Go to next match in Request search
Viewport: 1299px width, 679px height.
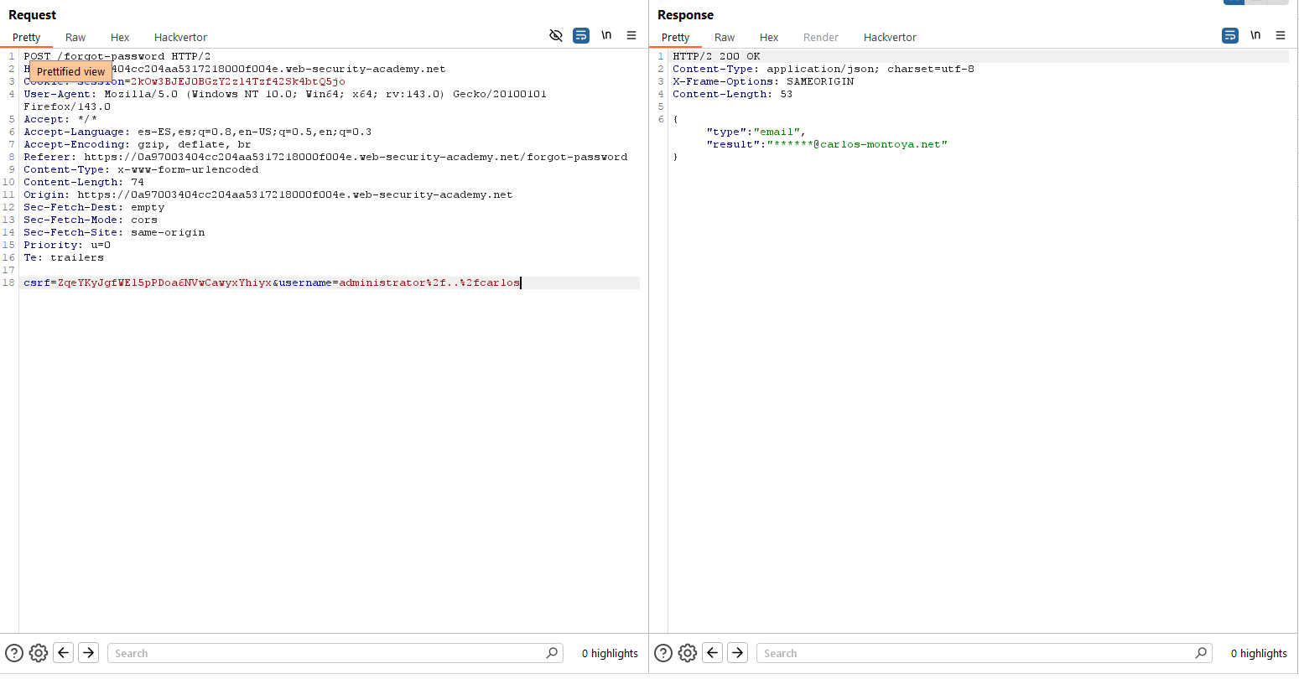tap(88, 653)
